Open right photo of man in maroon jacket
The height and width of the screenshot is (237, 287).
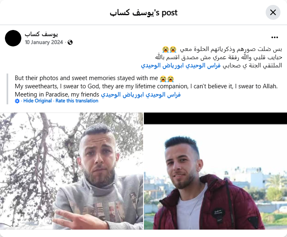[x=215, y=177]
